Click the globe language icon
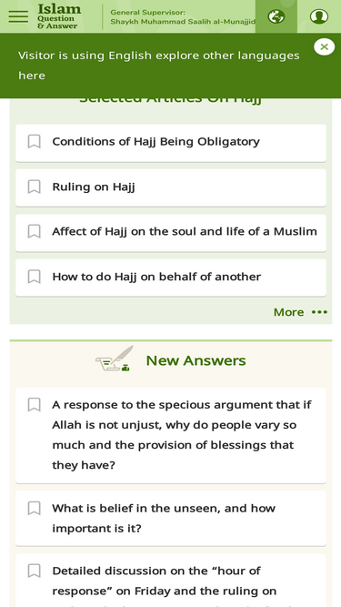This screenshot has width=341, height=607. point(276,16)
